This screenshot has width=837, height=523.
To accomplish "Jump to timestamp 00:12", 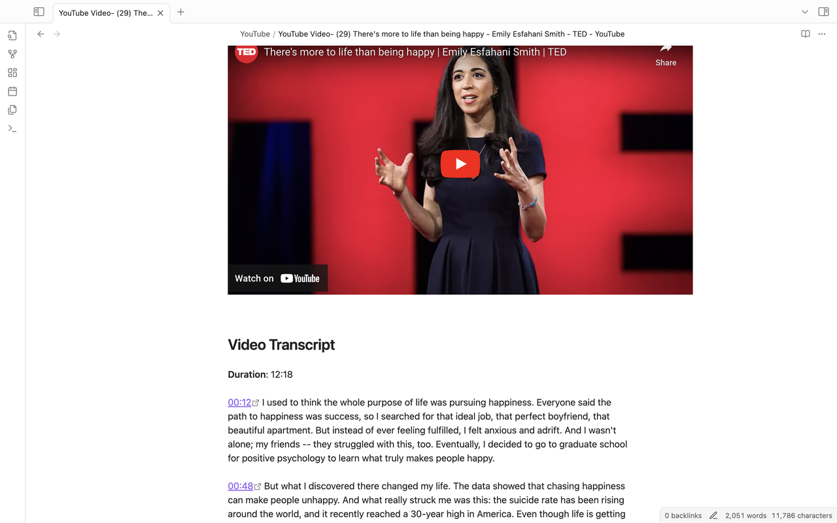I will pos(239,403).
